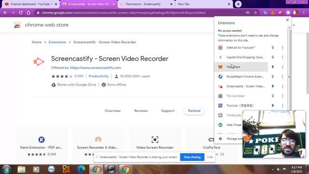Open RocketReach Chrome Extension entry
This screenshot has width=309, height=174.
[241, 76]
